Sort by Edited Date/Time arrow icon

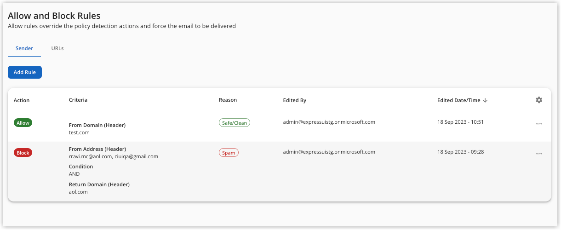coord(485,100)
